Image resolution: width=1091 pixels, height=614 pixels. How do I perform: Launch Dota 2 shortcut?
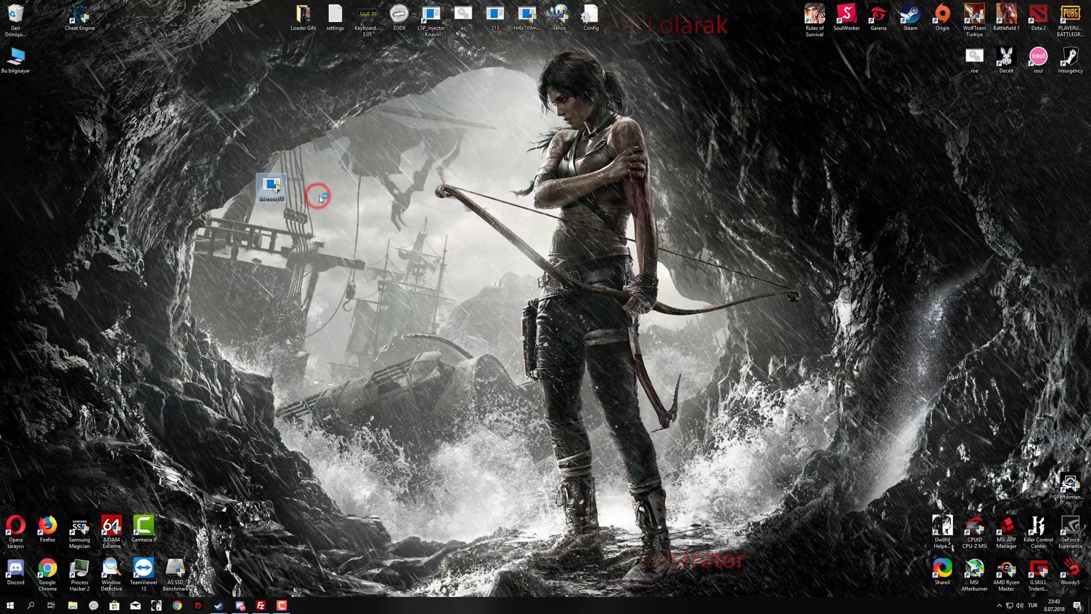click(x=1038, y=18)
